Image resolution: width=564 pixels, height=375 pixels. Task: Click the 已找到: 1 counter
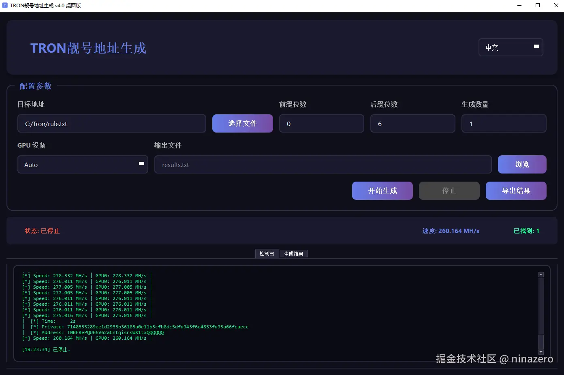[x=526, y=231]
